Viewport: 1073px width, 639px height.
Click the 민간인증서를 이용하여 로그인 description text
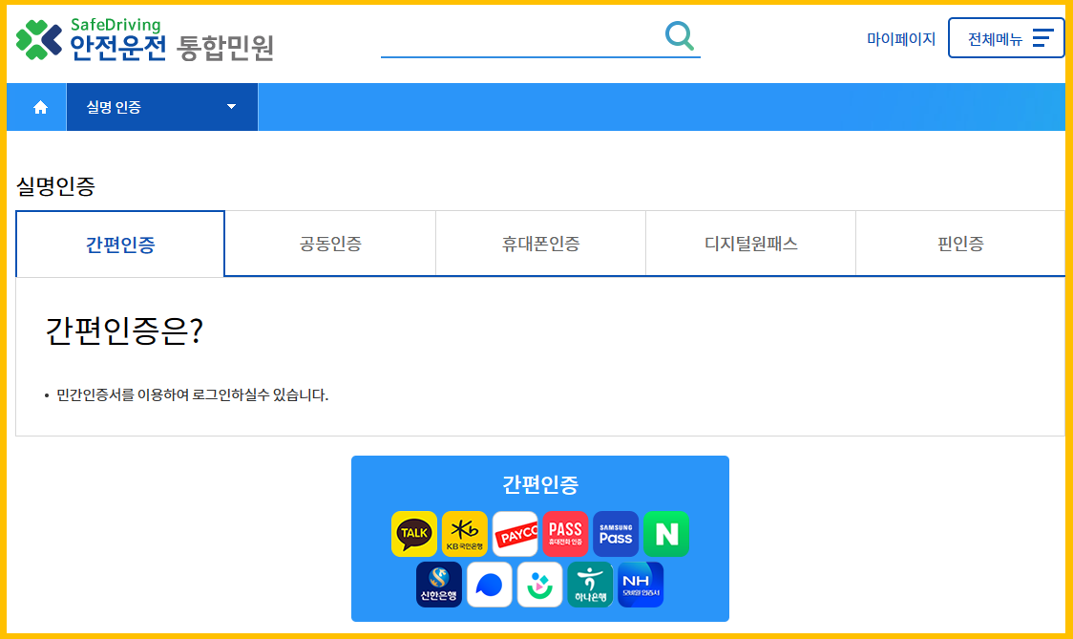(192, 394)
